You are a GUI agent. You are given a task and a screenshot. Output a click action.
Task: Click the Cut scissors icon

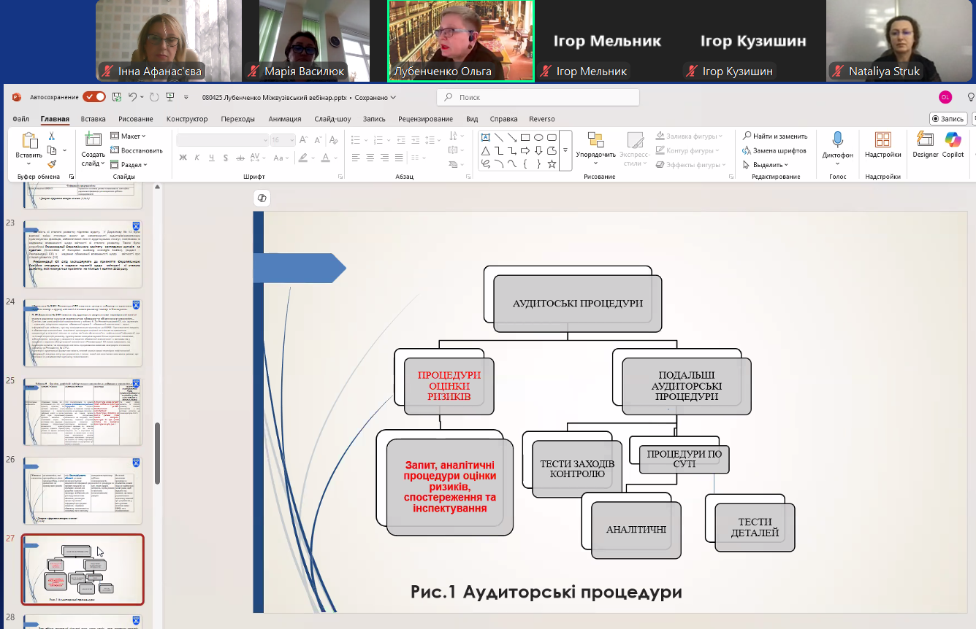click(x=52, y=136)
